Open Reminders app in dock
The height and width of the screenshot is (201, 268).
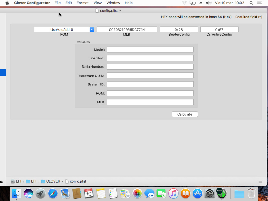[113, 193]
